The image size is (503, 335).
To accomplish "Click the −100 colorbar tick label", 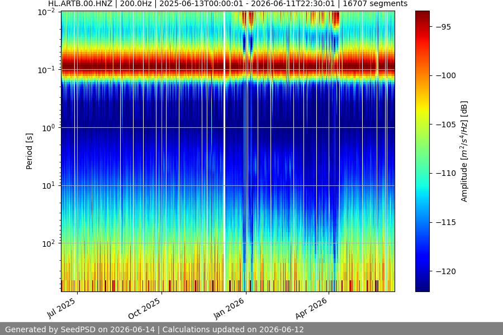I will click(x=445, y=76).
